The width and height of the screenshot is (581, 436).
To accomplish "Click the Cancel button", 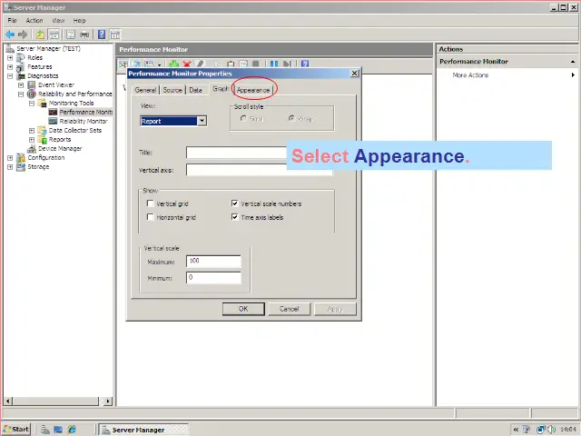I will (x=289, y=309).
